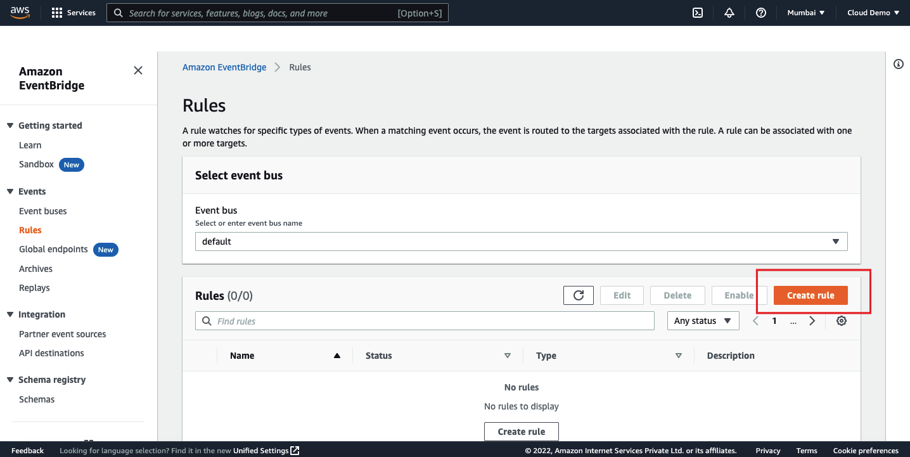Open Learn in the sidebar
This screenshot has height=457, width=910.
pos(30,145)
